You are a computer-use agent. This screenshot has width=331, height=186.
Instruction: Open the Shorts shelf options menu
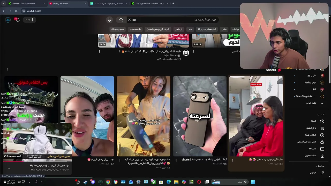click(7, 70)
